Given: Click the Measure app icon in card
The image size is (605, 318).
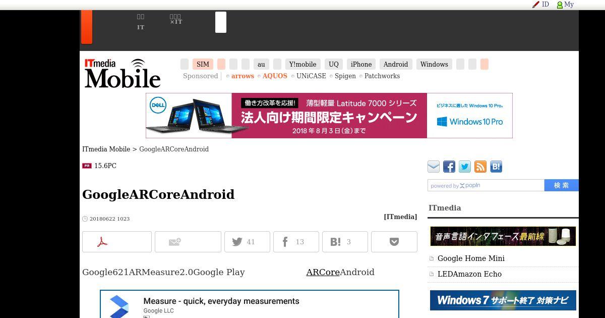Looking at the screenshot, I should pyautogui.click(x=120, y=306).
